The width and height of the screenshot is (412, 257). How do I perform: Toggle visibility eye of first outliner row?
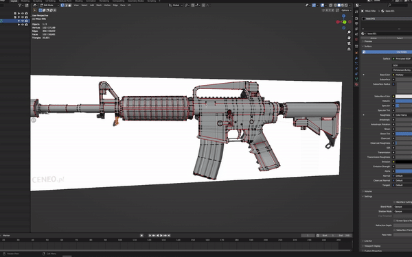click(x=23, y=14)
